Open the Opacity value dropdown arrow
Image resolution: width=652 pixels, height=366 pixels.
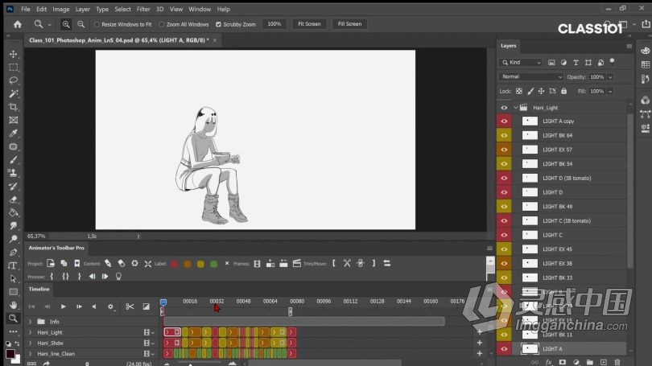(610, 77)
